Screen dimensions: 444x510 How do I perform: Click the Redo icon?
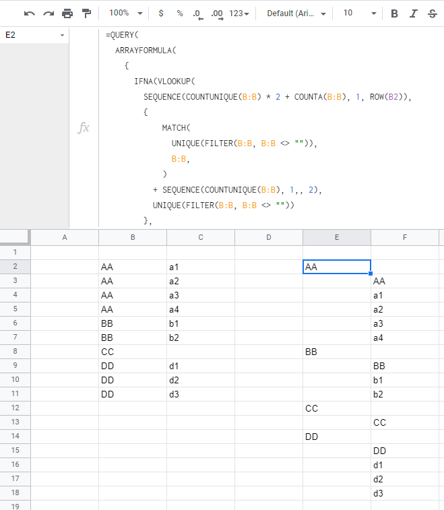pyautogui.click(x=49, y=13)
